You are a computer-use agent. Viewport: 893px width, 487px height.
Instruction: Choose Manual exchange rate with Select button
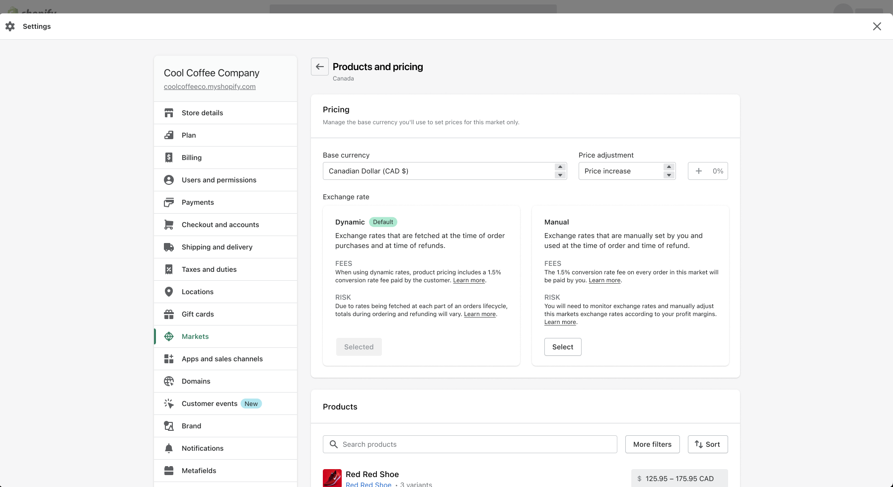[x=563, y=347]
